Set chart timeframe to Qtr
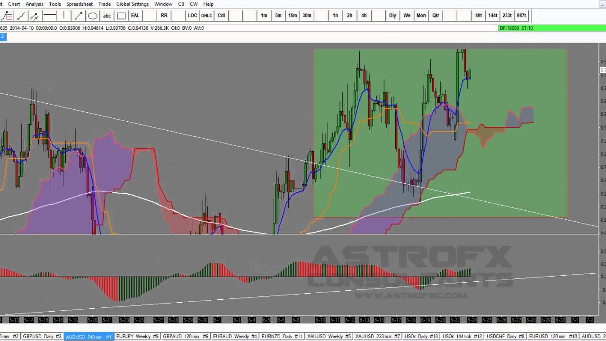606x341 pixels. [436, 16]
